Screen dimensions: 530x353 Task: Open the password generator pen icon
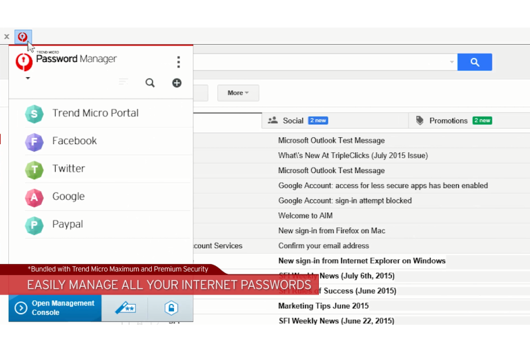pos(125,307)
